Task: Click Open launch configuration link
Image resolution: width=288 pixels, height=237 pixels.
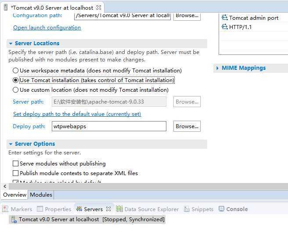Action: [47, 28]
